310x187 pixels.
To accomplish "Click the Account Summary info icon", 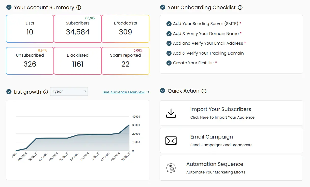I will 79,7.
